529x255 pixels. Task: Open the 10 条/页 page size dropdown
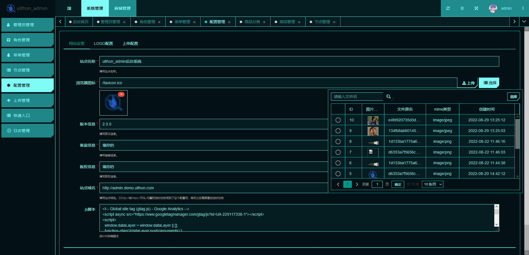433,184
